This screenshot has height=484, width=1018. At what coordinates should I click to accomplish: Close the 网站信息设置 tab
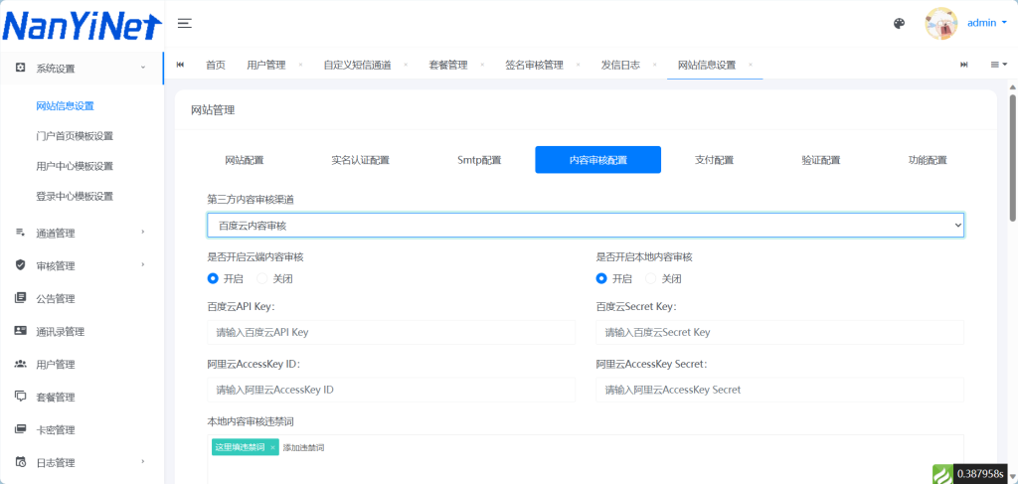coord(750,65)
